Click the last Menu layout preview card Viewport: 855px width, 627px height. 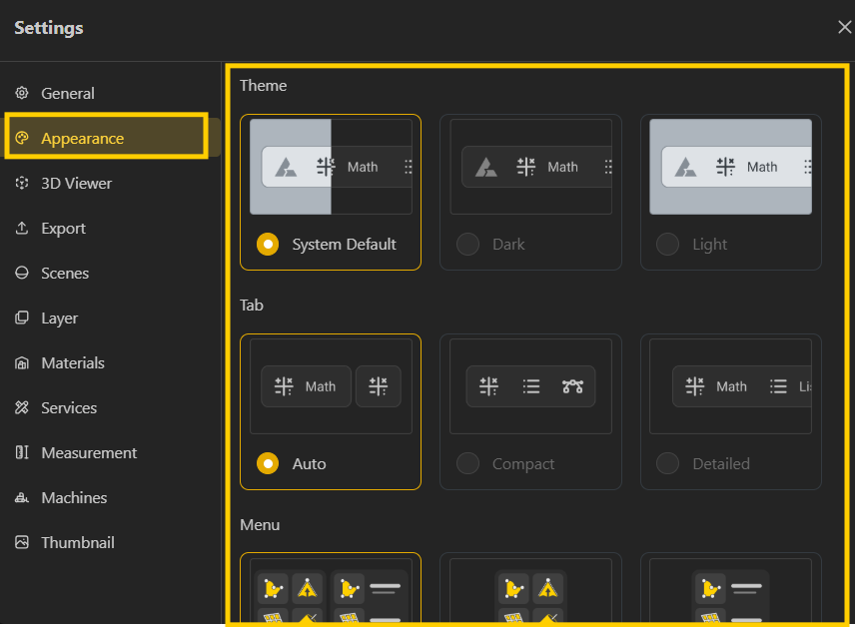click(x=731, y=589)
